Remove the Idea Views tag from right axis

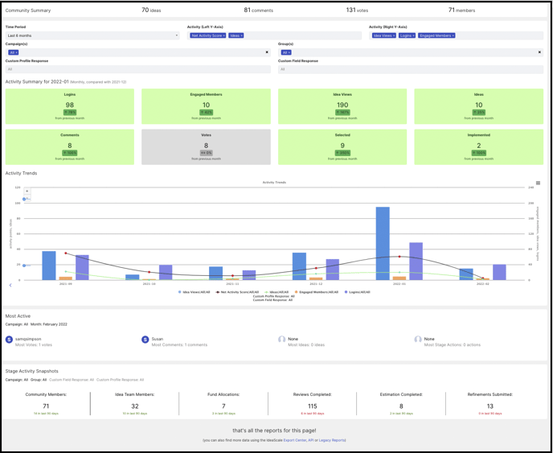coord(394,35)
